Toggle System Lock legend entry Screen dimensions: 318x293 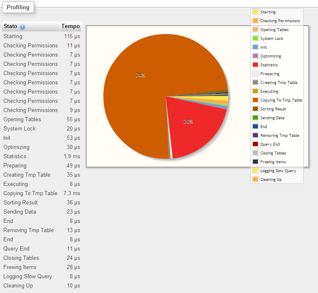point(271,39)
